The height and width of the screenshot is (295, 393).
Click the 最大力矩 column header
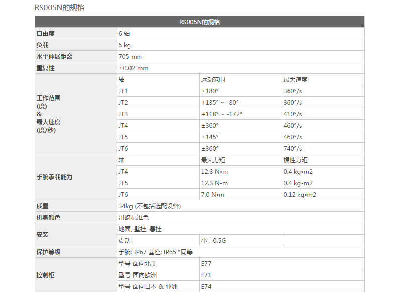[213, 160]
